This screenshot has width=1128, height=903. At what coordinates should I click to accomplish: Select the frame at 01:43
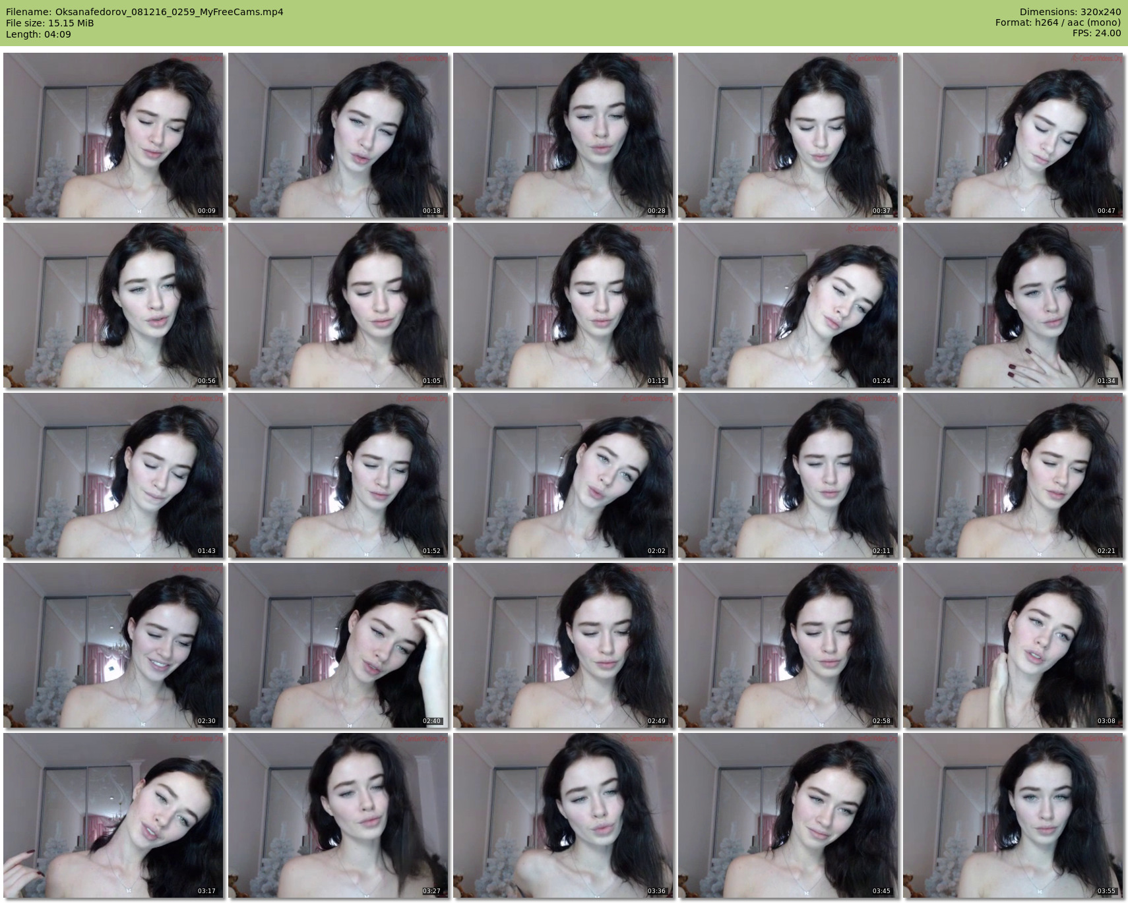point(113,475)
